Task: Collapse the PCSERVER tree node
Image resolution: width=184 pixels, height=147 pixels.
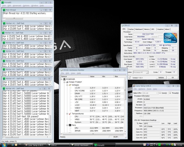Action: 61,79
